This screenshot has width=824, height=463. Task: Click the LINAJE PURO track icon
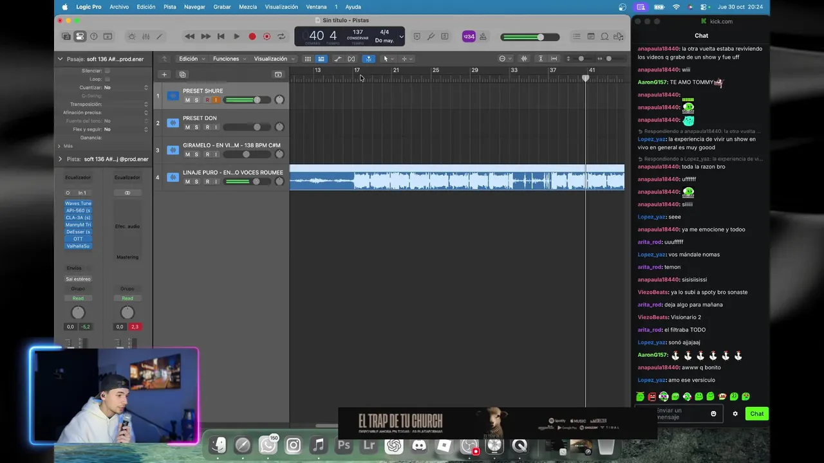point(173,177)
